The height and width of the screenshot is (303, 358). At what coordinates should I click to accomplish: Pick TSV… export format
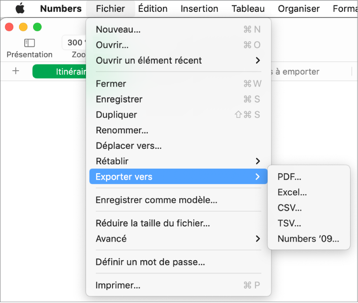pos(289,223)
